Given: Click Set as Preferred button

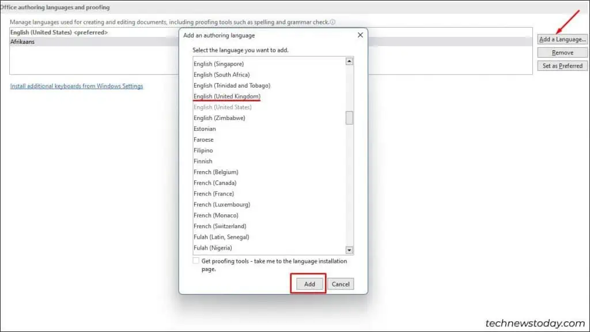Looking at the screenshot, I should (x=562, y=66).
